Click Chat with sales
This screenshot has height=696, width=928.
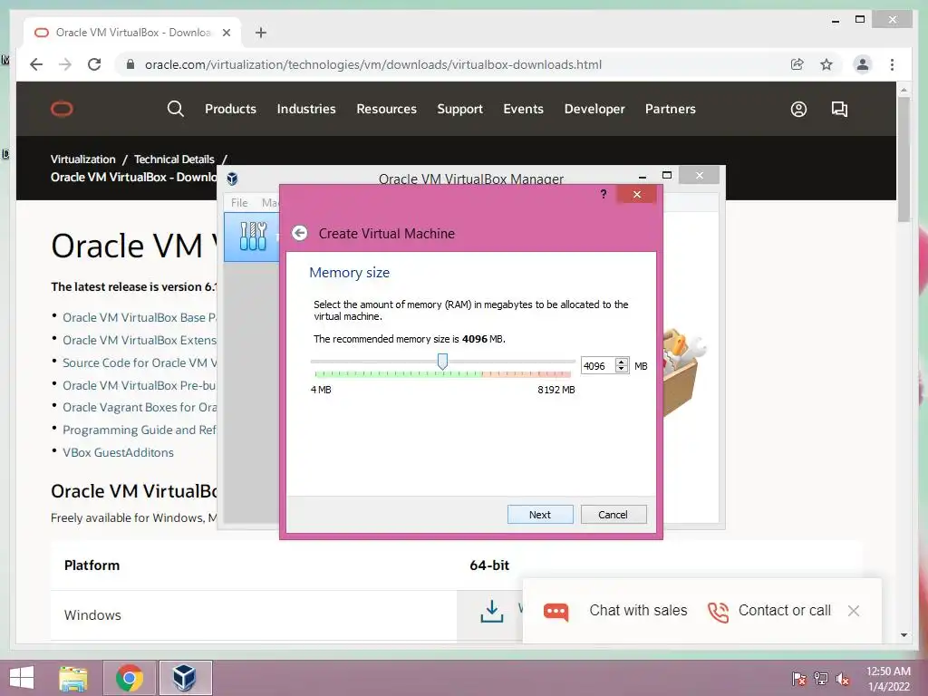point(638,610)
